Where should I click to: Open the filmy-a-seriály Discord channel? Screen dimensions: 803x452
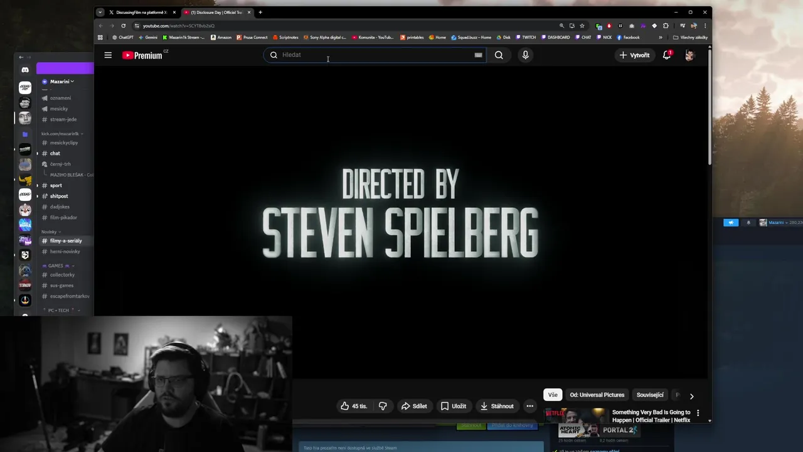tap(66, 241)
